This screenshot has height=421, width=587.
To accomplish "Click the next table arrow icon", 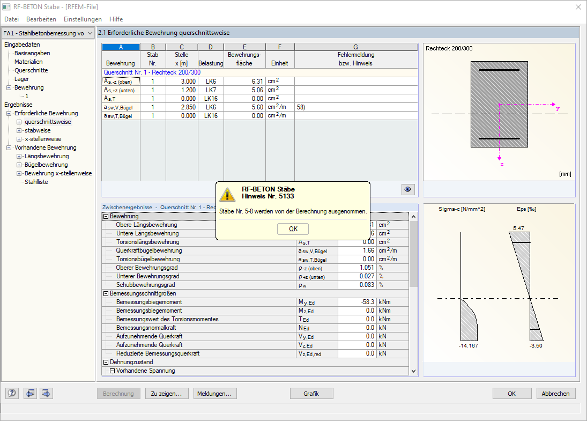I will pyautogui.click(x=46, y=393).
